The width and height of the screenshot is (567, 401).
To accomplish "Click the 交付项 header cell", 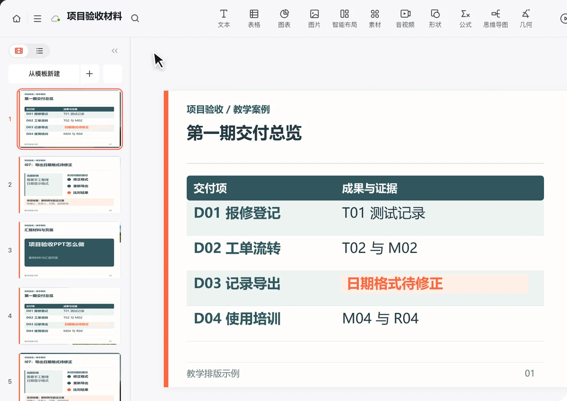I will click(x=210, y=188).
